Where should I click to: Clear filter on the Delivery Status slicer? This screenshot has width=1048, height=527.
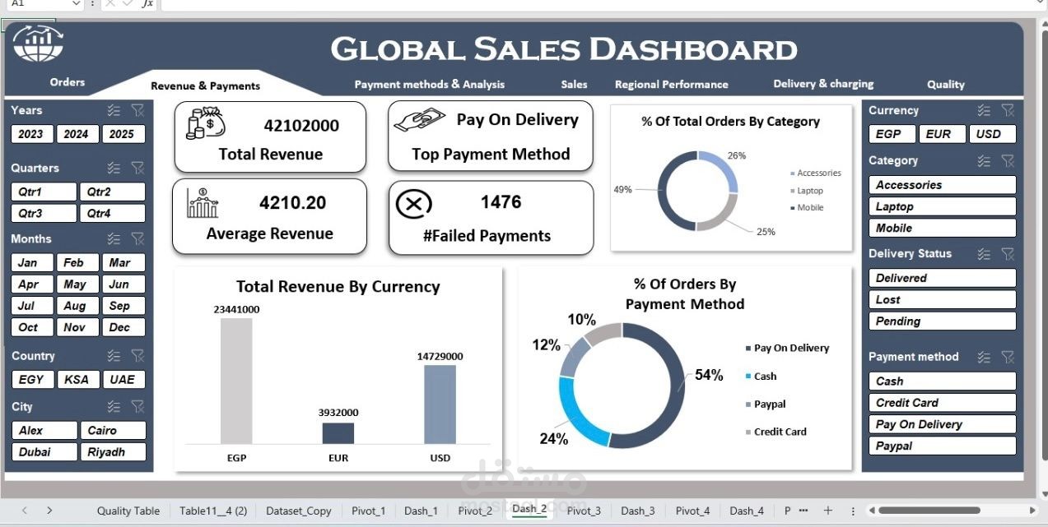point(1008,253)
